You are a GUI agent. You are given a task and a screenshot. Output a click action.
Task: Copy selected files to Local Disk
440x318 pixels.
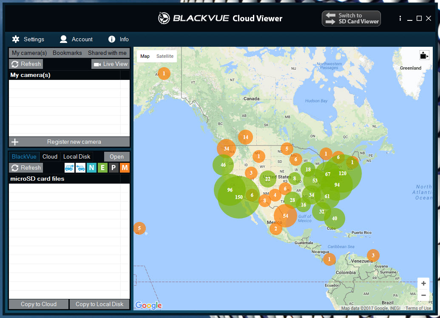(99, 304)
